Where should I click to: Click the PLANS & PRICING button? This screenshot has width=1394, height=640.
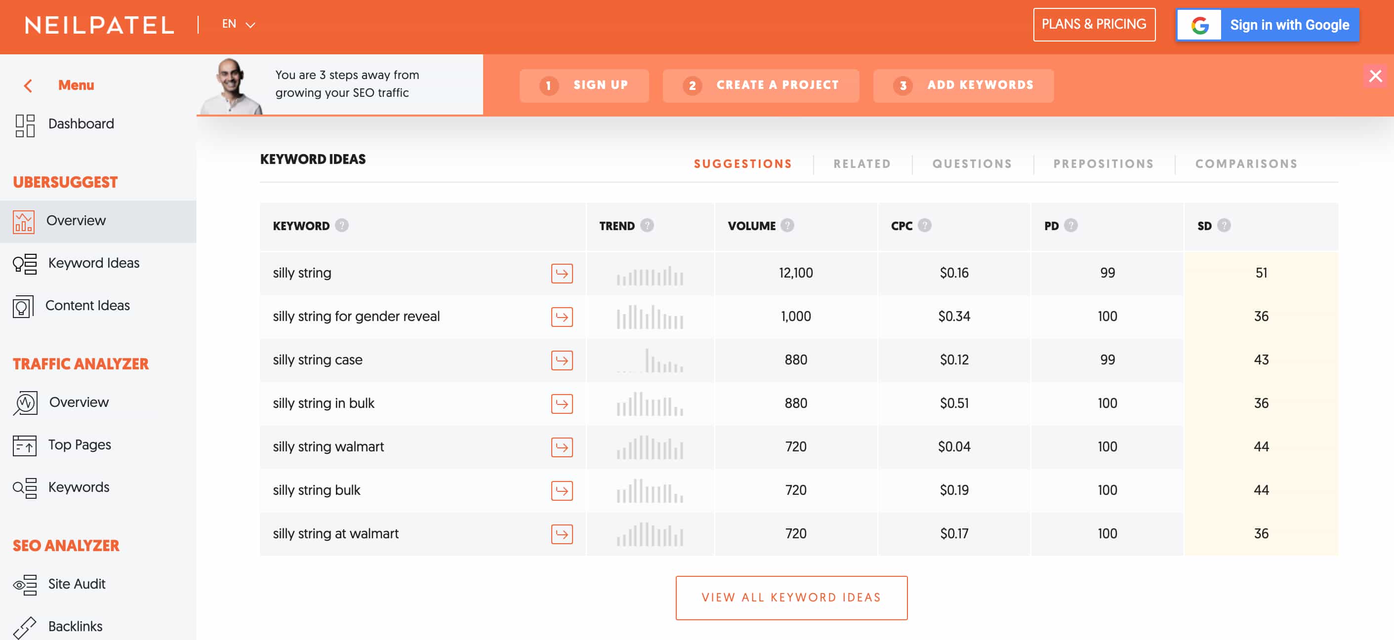tap(1094, 24)
